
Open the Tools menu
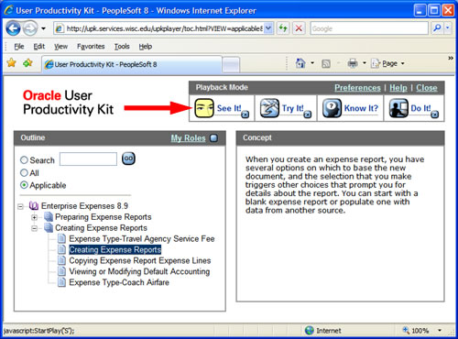(122, 47)
